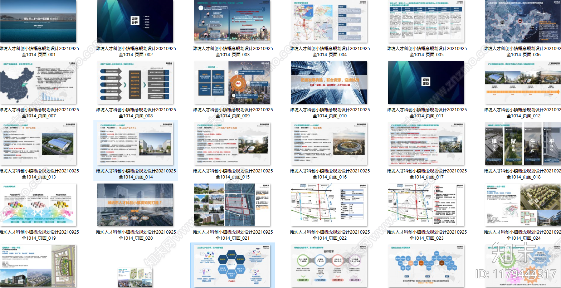
Task: Select the 页面_011 项目定位 thumbnail
Action: 426,83
